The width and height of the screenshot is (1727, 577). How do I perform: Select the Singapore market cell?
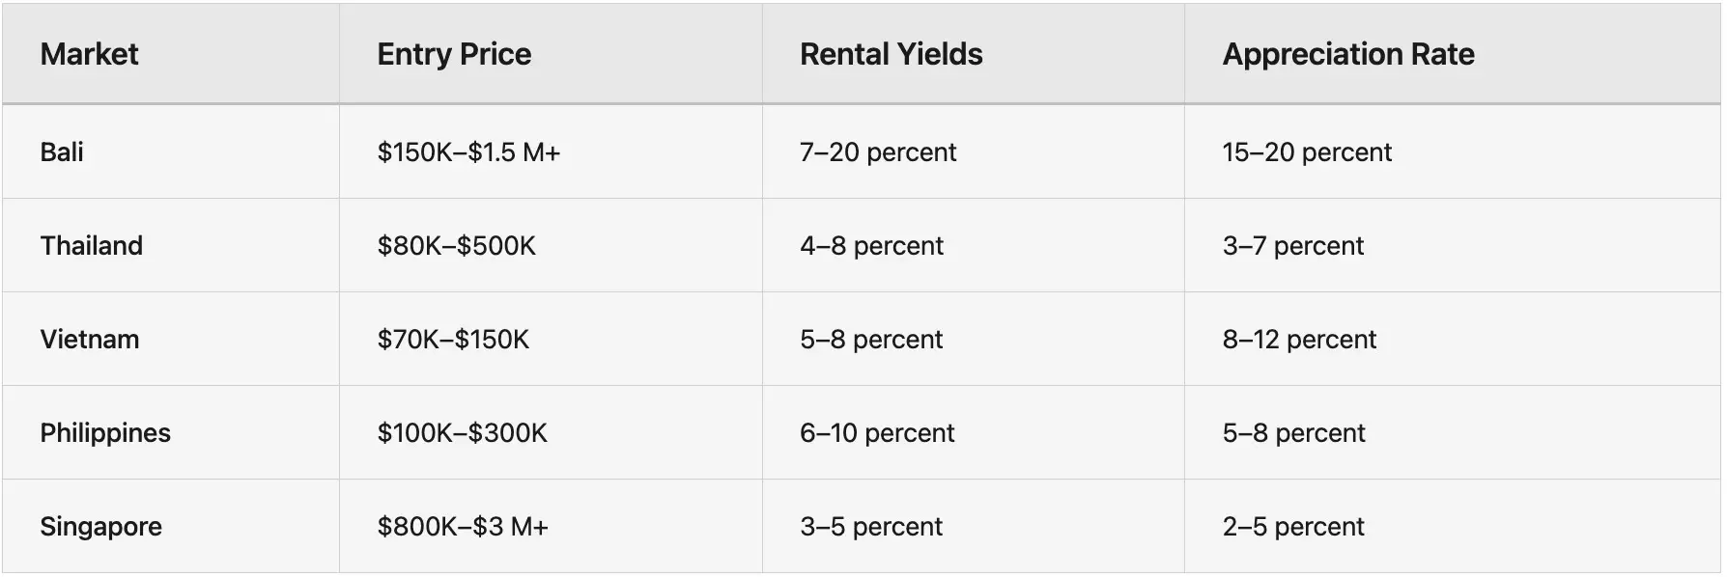[100, 526]
